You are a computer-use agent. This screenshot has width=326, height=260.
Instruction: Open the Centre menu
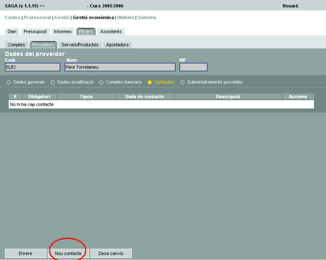[x=13, y=17]
